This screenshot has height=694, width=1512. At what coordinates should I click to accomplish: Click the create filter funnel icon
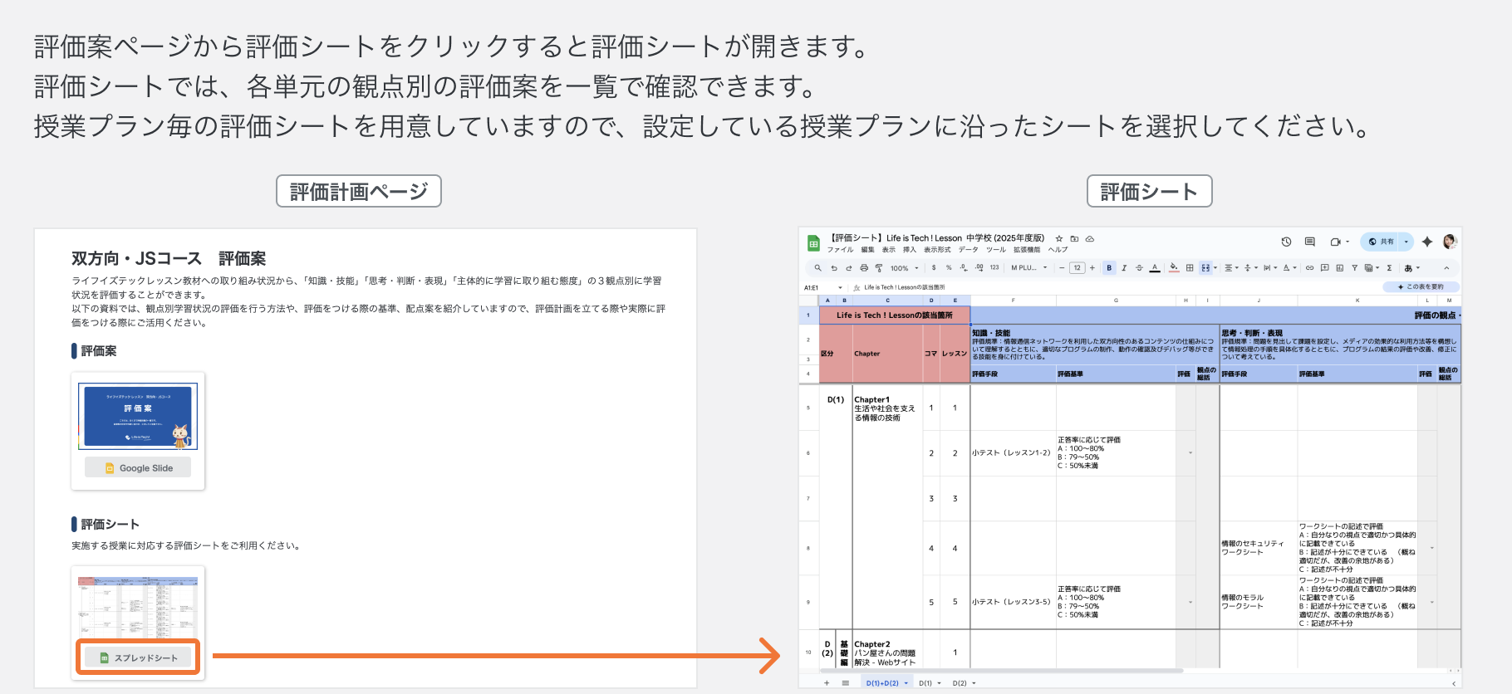coord(1354,267)
